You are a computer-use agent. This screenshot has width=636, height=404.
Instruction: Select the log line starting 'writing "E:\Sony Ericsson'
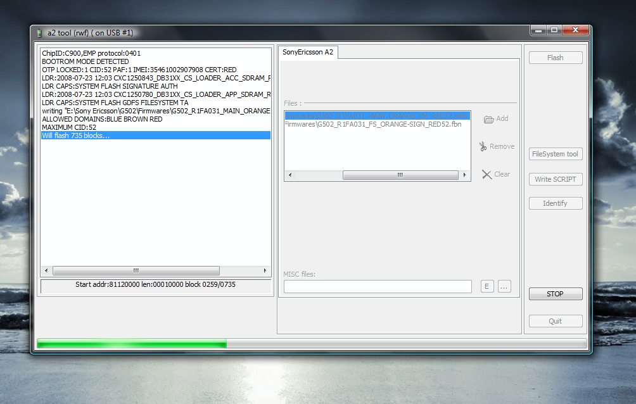point(156,111)
